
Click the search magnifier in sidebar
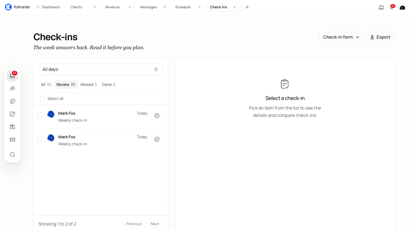point(12,155)
